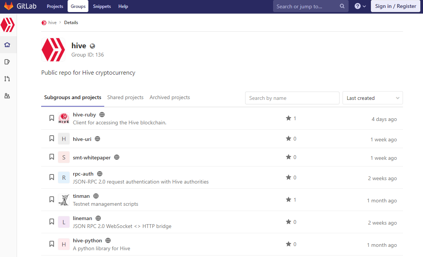Click hive breadcrumb link
The height and width of the screenshot is (257, 423).
[52, 23]
